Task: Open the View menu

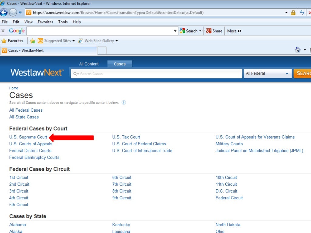Action: tap(29, 22)
